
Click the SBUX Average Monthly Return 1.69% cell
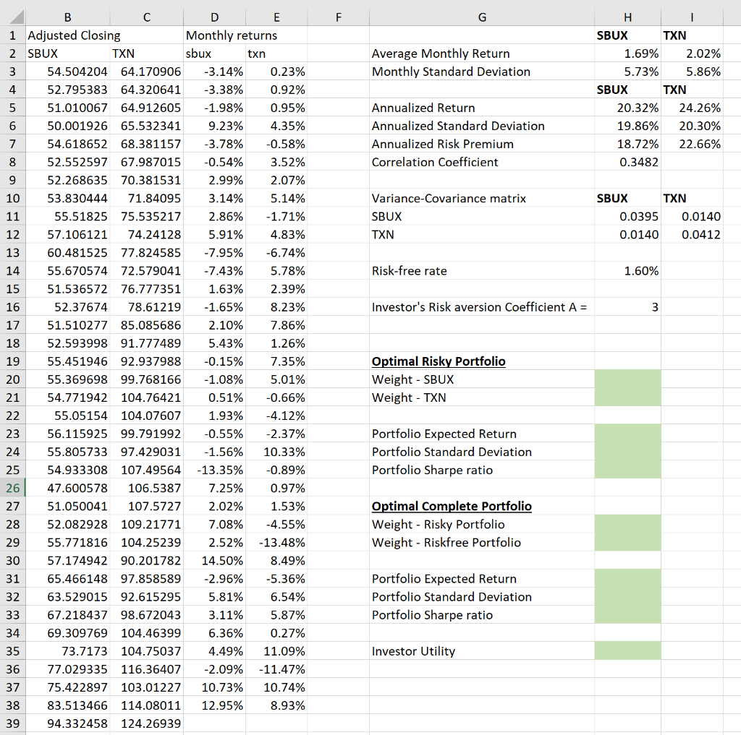coord(627,53)
